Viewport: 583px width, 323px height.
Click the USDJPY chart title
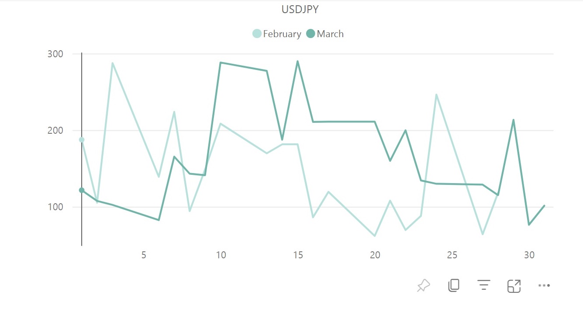click(300, 9)
